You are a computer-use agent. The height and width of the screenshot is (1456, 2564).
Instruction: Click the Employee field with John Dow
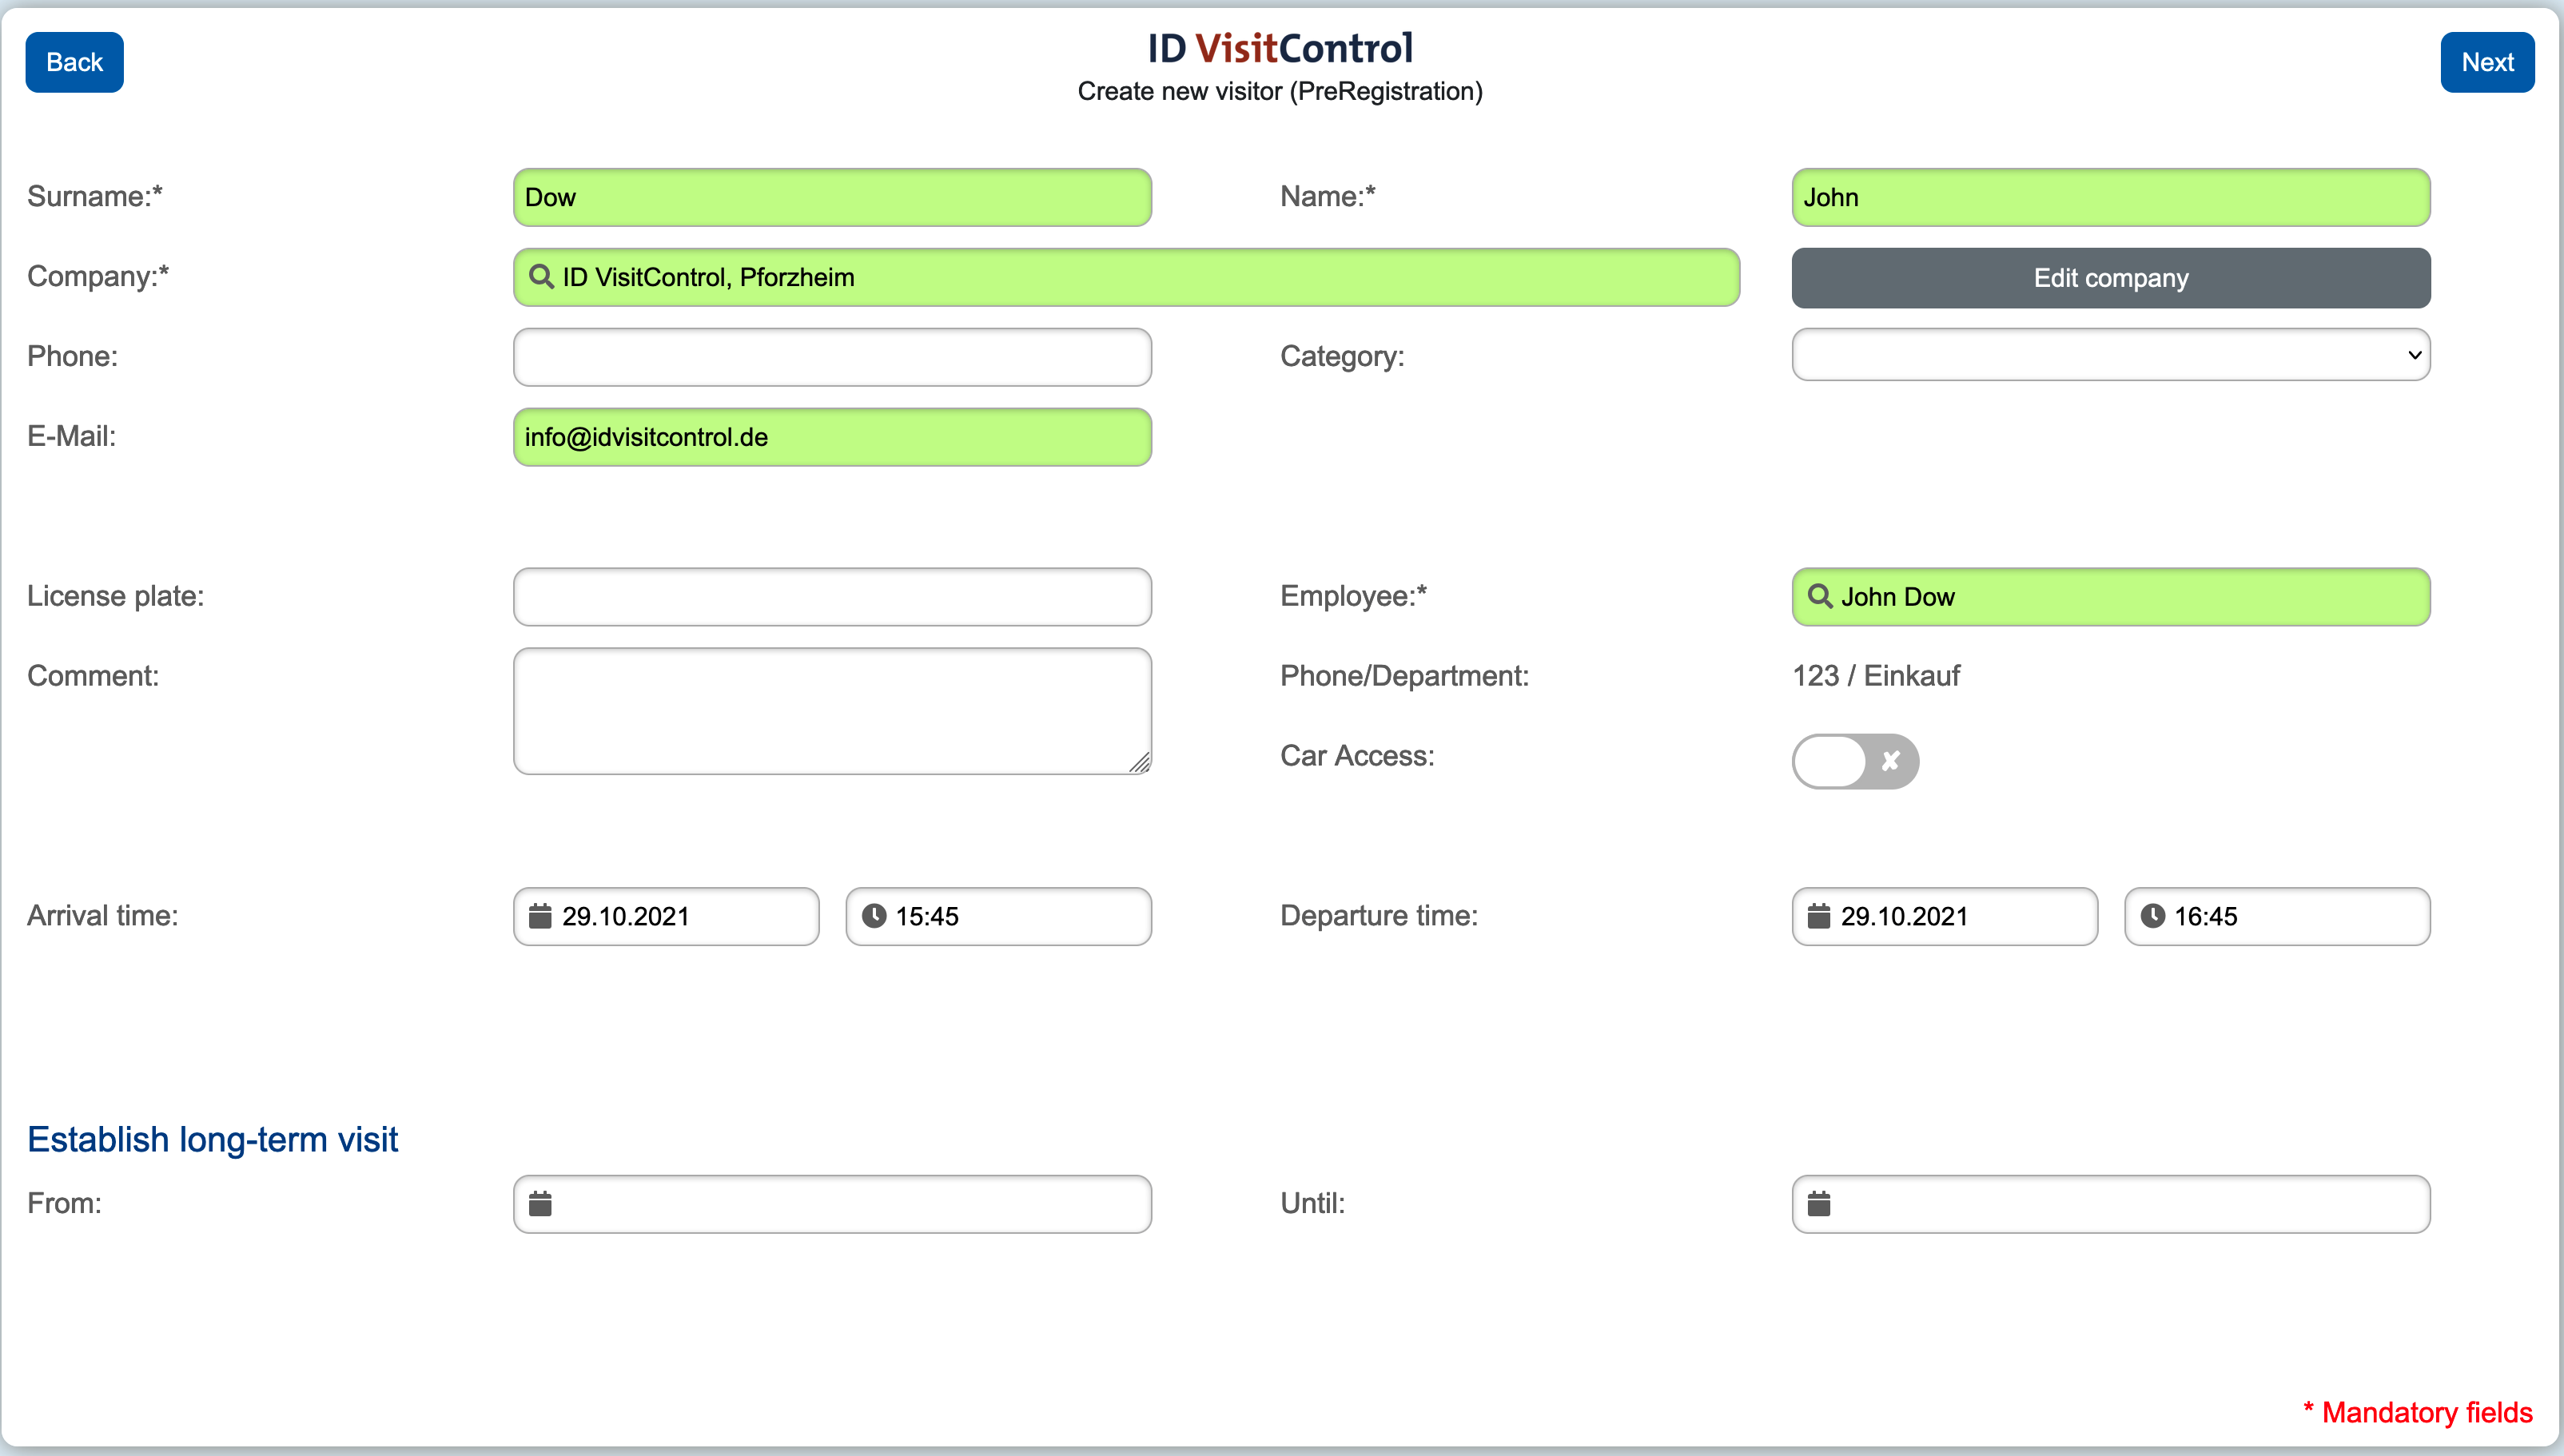click(x=2111, y=597)
